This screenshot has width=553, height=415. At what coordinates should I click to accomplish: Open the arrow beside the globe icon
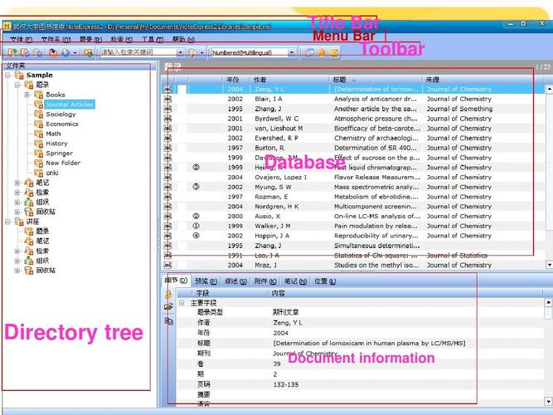[x=75, y=53]
